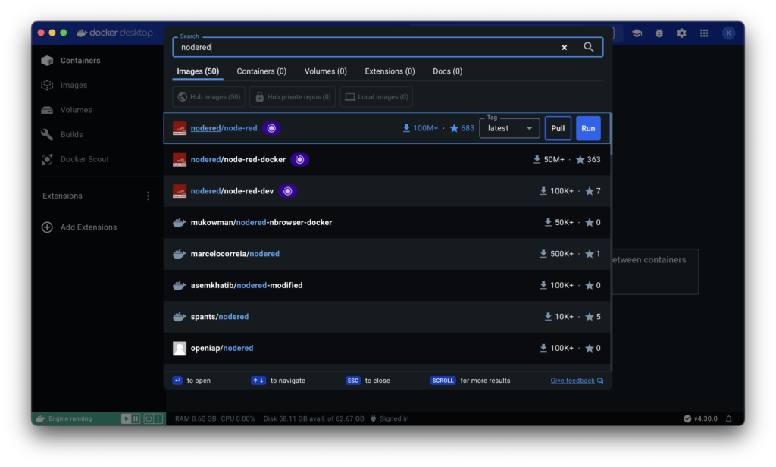
Task: Open the Troubleshoot bug icon
Action: (x=659, y=33)
